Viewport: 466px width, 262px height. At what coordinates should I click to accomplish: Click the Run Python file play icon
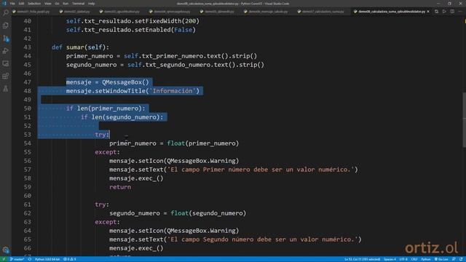pyautogui.click(x=444, y=12)
